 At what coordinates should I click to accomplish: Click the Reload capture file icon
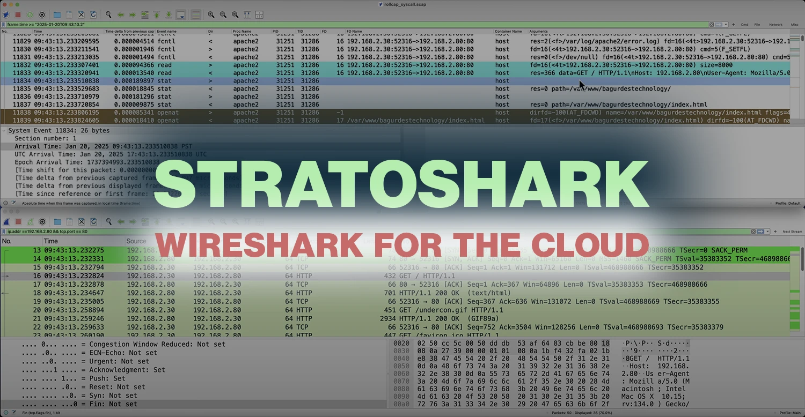tap(93, 14)
